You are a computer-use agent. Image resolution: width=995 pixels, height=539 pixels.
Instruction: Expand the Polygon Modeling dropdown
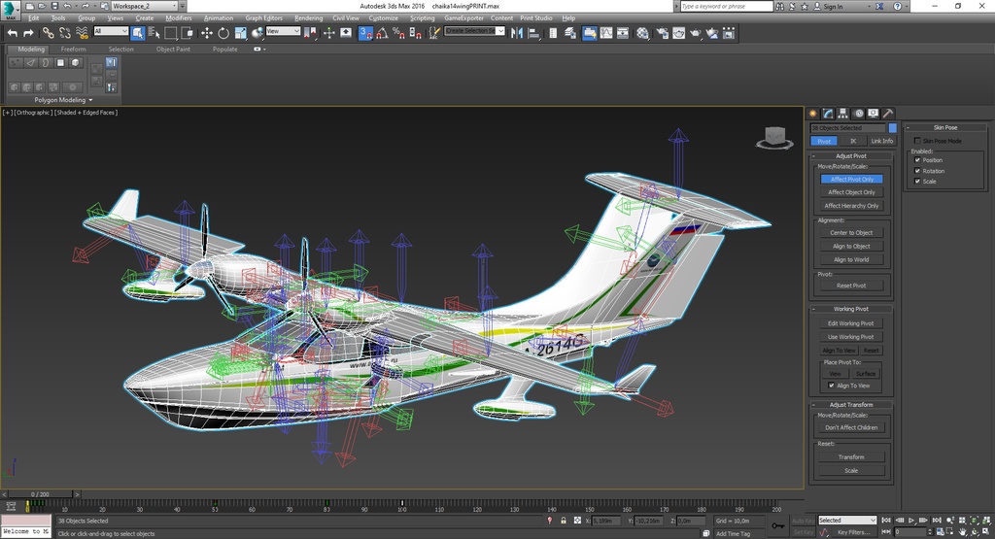coord(63,100)
